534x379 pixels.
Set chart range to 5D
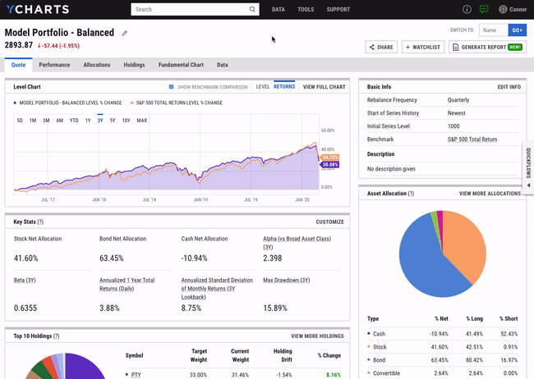[x=20, y=120]
